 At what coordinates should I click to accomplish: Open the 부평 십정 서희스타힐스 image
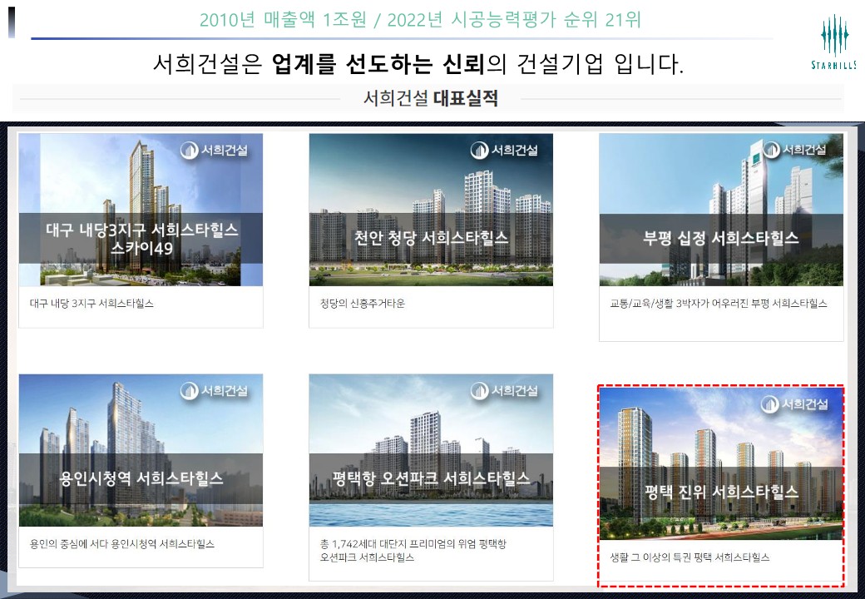pyautogui.click(x=721, y=210)
